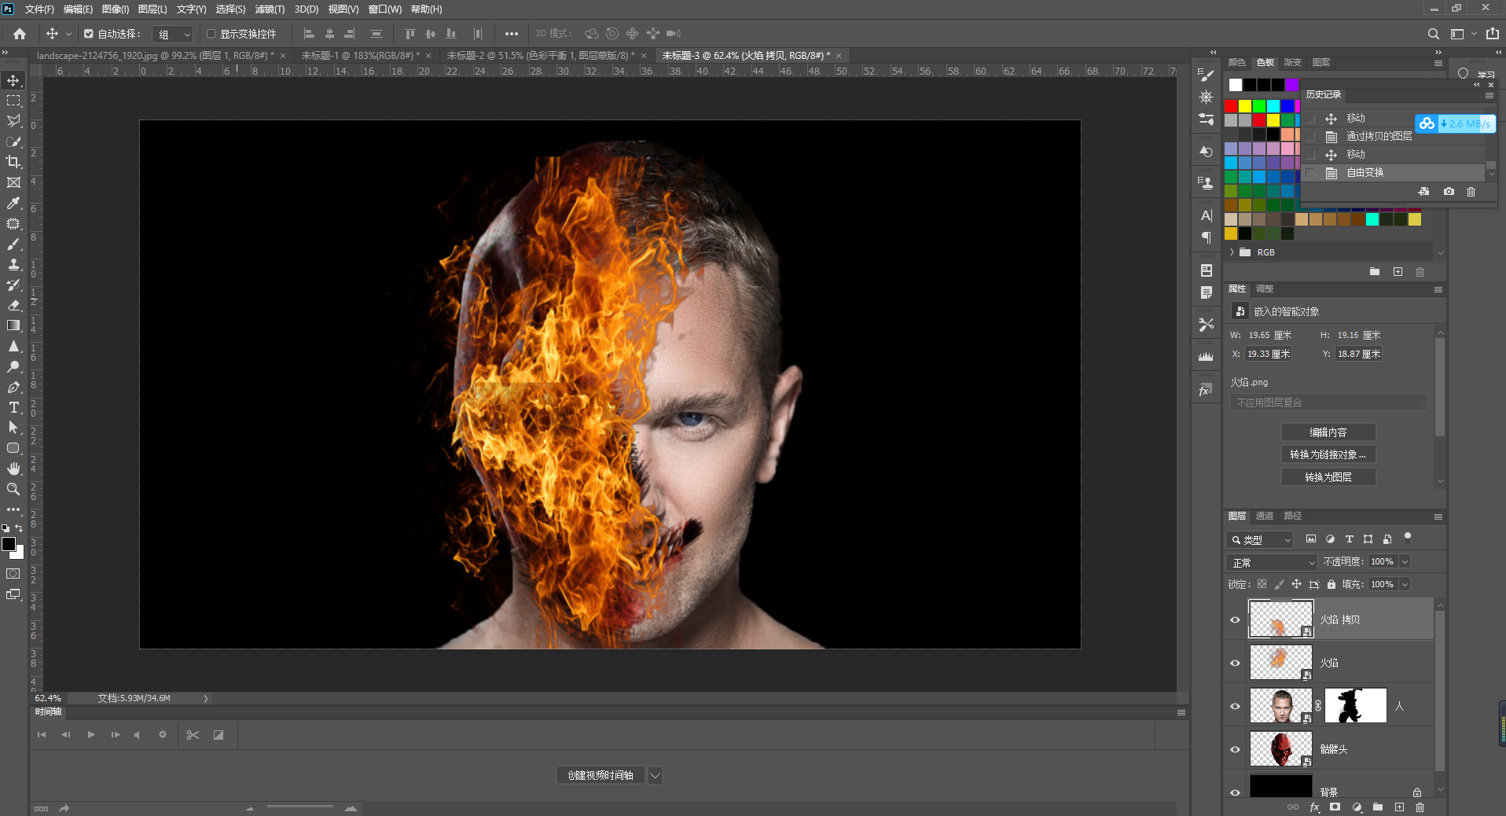Select the Eraser tool
1506x816 pixels.
coord(13,305)
